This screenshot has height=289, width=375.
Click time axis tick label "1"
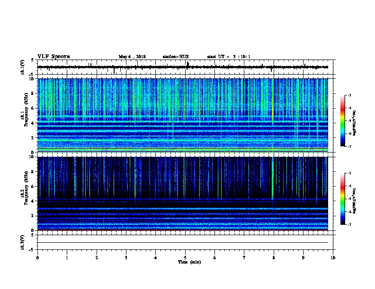67,258
